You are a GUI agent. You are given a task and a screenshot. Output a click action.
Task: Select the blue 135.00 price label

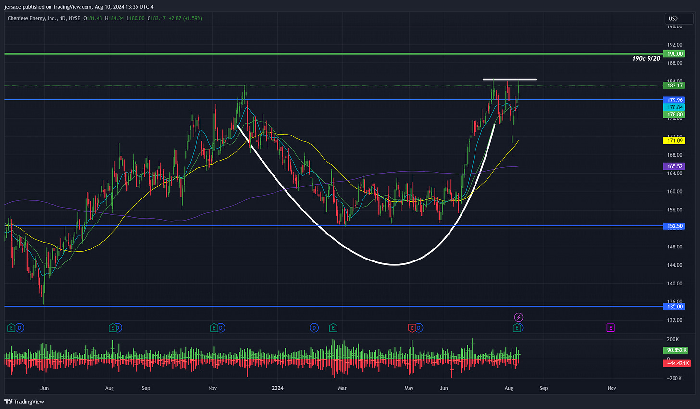coord(675,306)
